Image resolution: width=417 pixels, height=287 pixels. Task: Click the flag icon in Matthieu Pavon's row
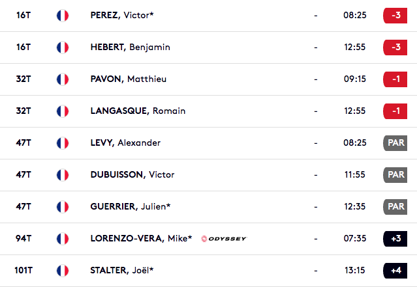pos(63,79)
